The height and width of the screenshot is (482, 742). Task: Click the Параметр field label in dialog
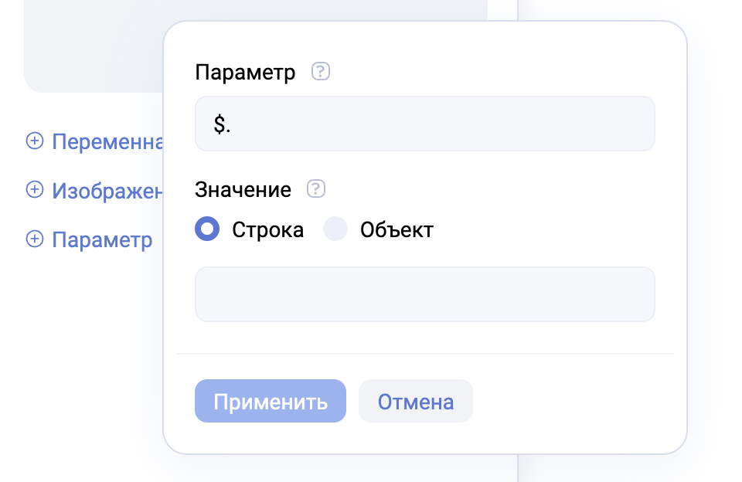click(x=245, y=73)
